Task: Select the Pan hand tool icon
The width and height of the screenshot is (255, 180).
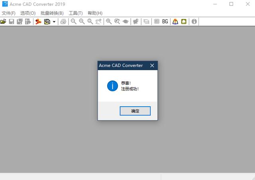Action: point(98,21)
